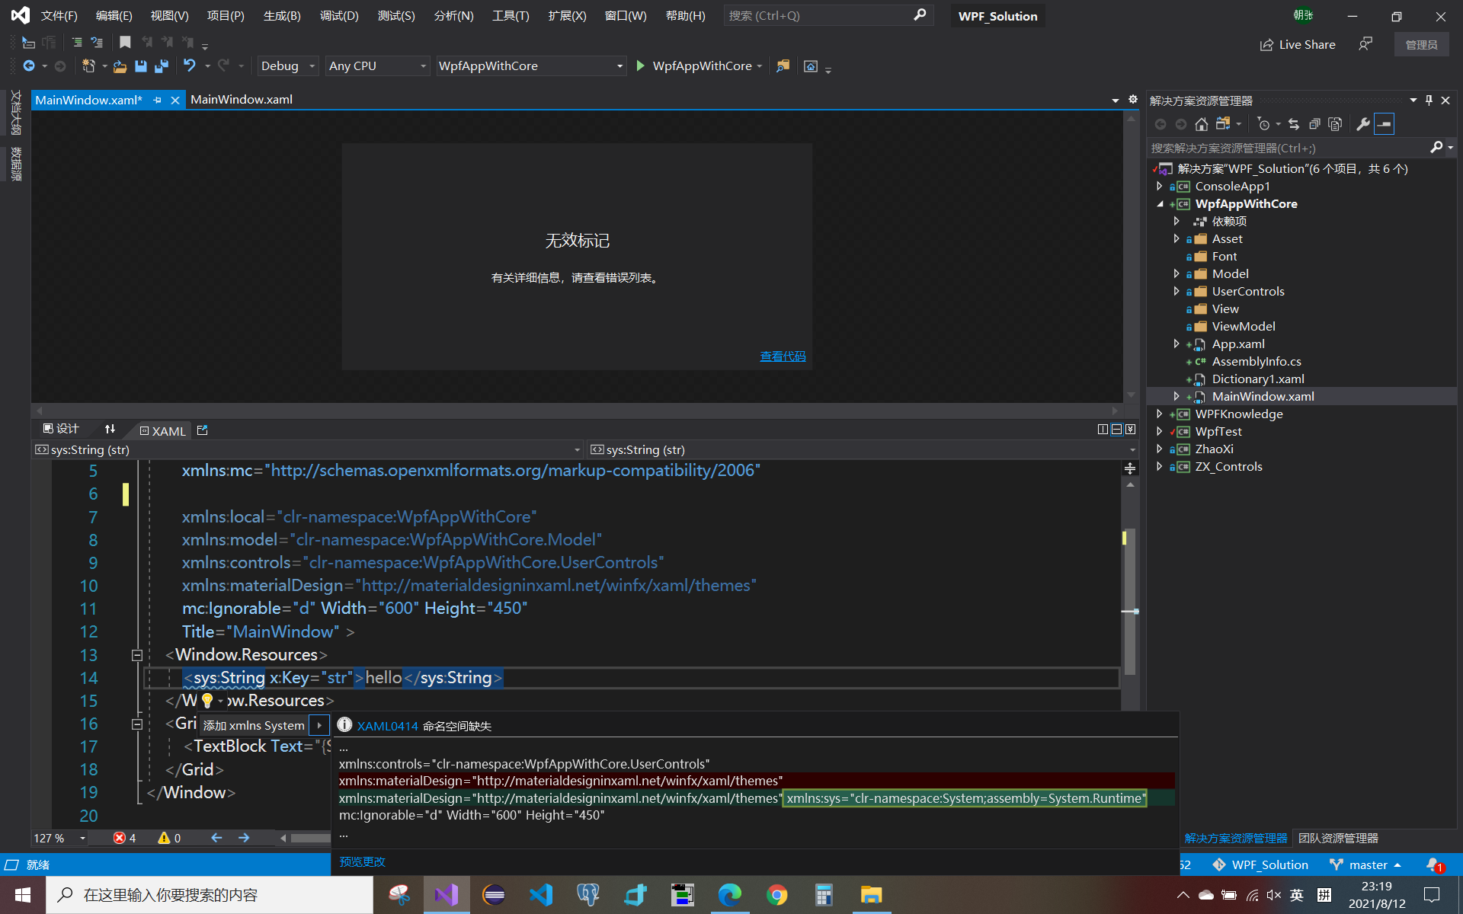Click the Home icon in Solution Explorer
The image size is (1463, 914).
[x=1202, y=124]
